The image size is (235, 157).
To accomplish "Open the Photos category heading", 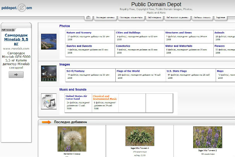I will click(65, 26).
